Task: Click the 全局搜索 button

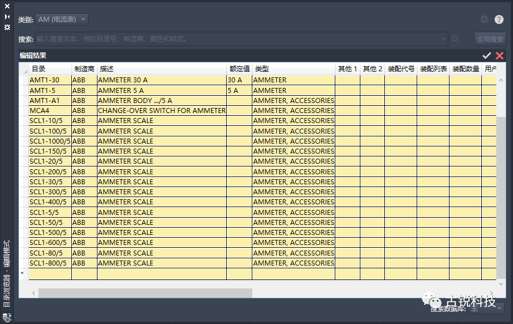Action: (490, 39)
